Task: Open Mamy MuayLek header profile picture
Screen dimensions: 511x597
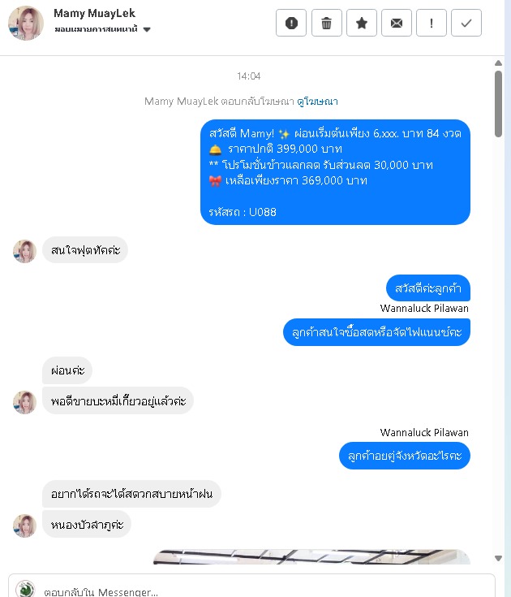Action: click(26, 23)
